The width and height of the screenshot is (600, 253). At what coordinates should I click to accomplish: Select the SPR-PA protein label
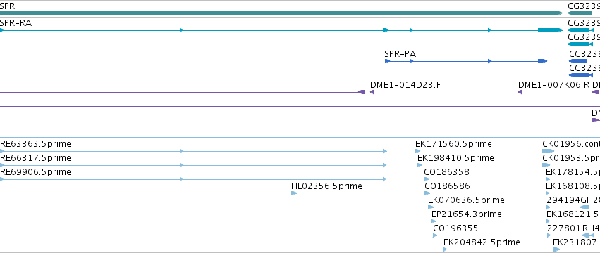(x=400, y=54)
